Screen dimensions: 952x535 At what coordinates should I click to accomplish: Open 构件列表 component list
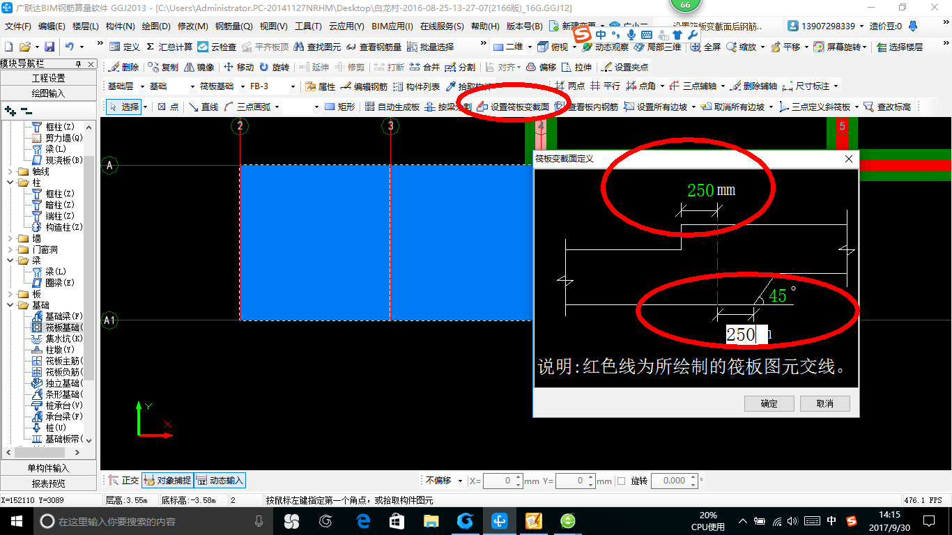tap(416, 86)
